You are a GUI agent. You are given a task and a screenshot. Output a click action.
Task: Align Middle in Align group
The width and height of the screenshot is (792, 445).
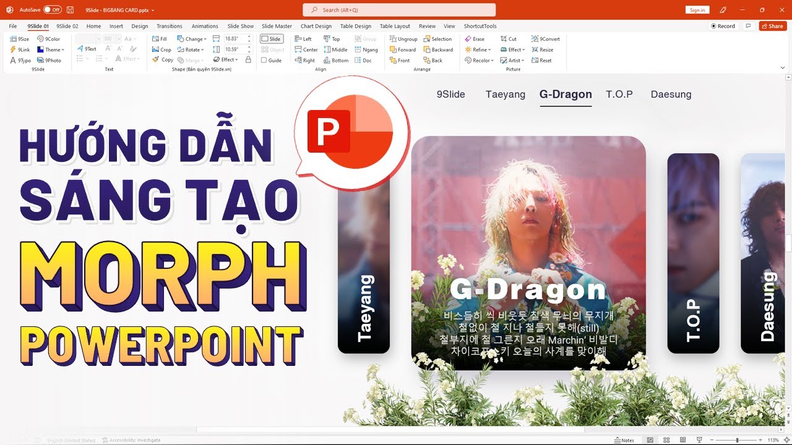tap(335, 49)
